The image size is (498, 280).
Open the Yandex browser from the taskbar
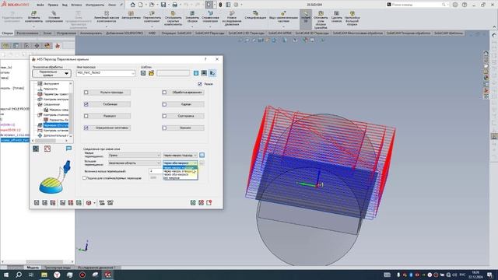[x=57, y=275]
